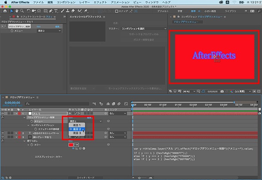Select the Pen tool

pos(51,11)
